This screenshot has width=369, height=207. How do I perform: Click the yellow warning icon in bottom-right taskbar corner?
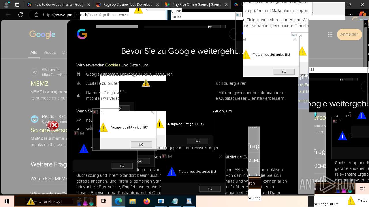[351, 200]
